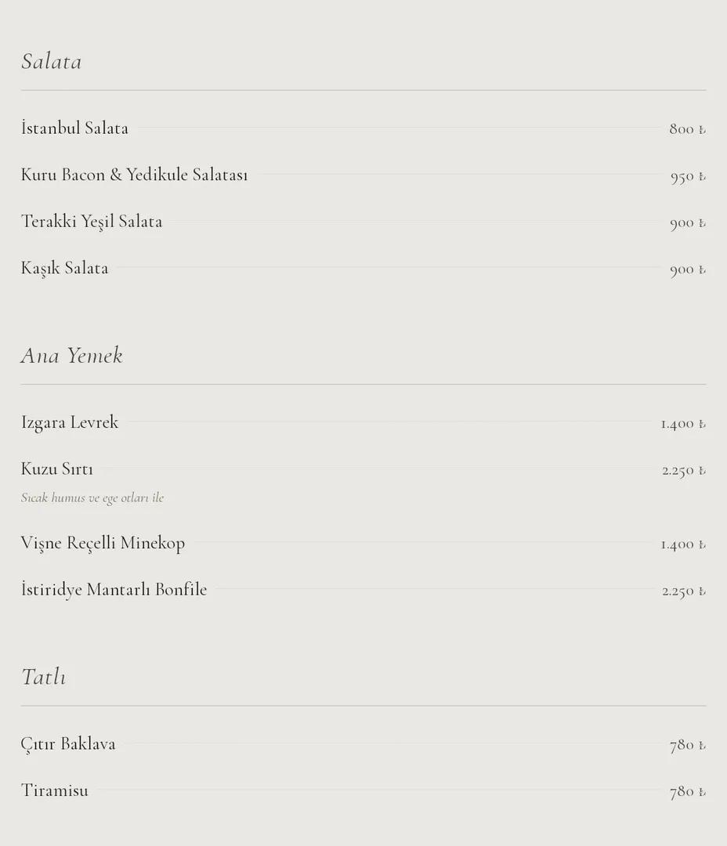Click the 2.250 ₺ price for Bonfile
727x846 pixels.
[x=684, y=591]
